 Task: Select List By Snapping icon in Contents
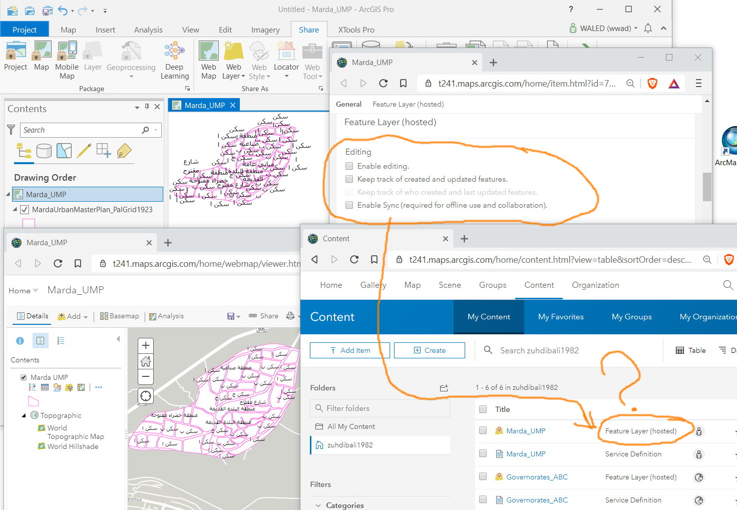[104, 151]
